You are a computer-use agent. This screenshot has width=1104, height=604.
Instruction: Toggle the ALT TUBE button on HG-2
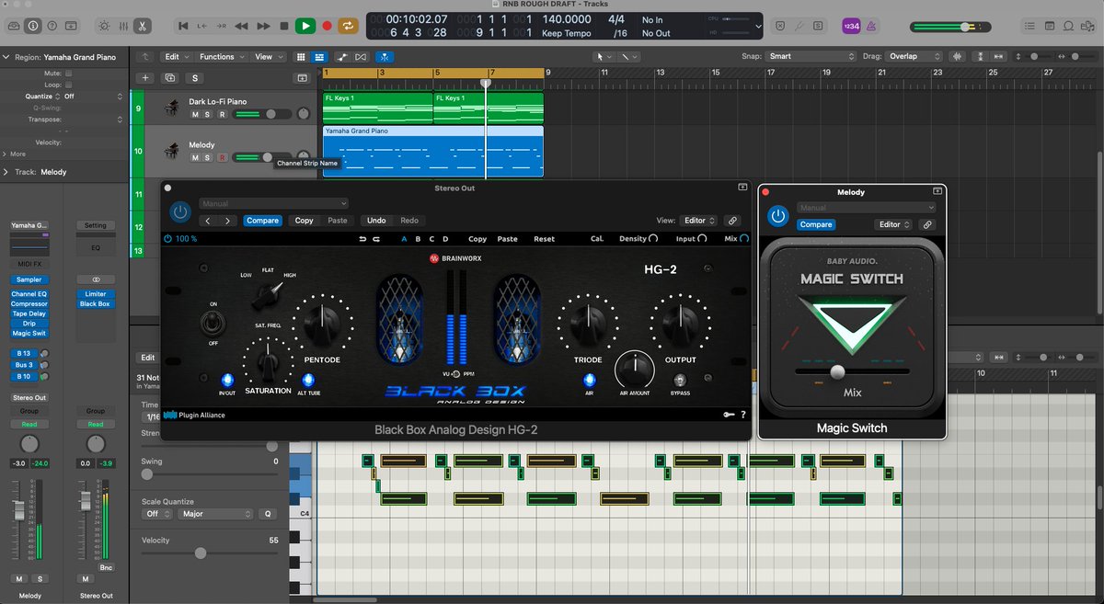tap(307, 380)
